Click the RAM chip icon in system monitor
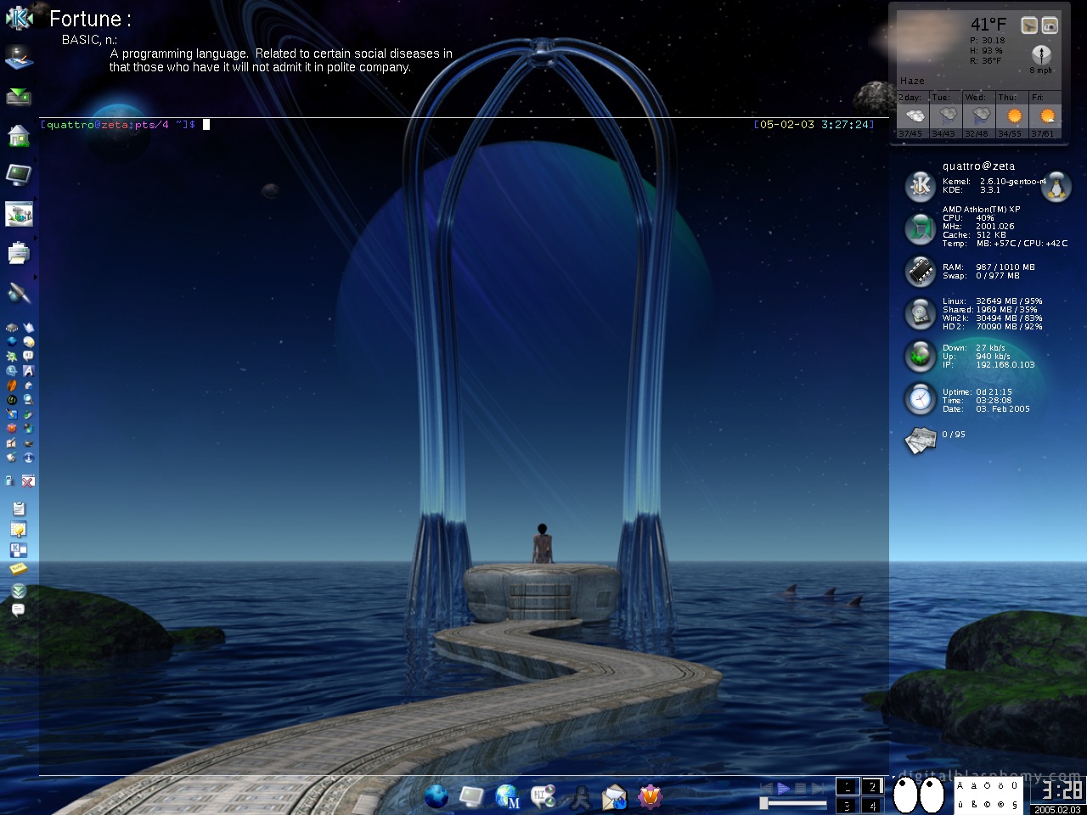Viewport: 1087px width, 815px height. pos(920,271)
